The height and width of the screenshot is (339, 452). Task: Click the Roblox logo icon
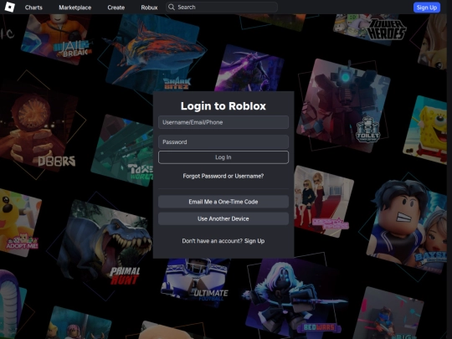[9, 7]
